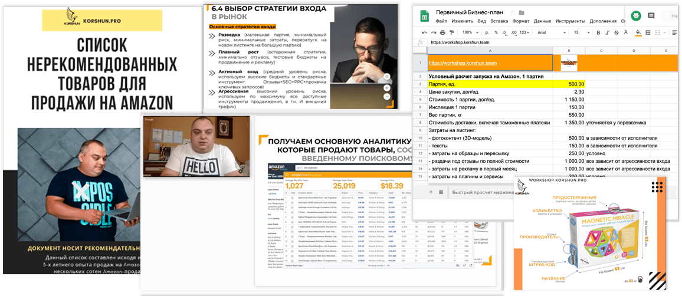
Task: Select row 3 header in spreadsheet
Action: coord(420,84)
